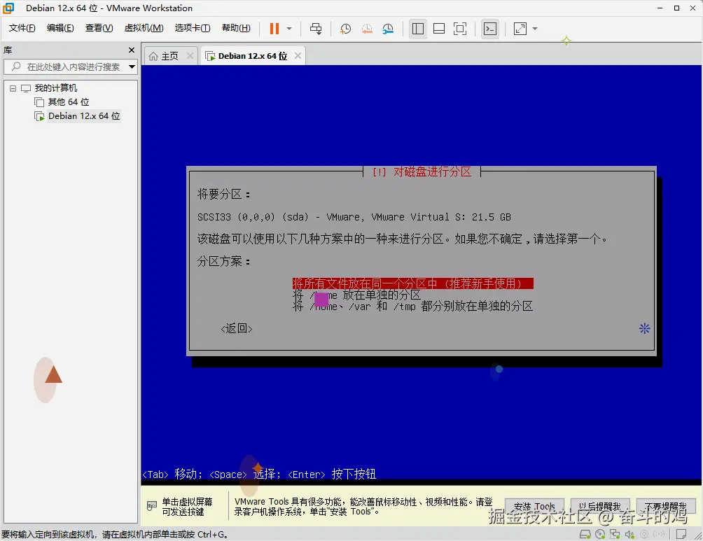Open the power options arrow beside the pause button
Image resolution: width=703 pixels, height=541 pixels.
[x=289, y=29]
